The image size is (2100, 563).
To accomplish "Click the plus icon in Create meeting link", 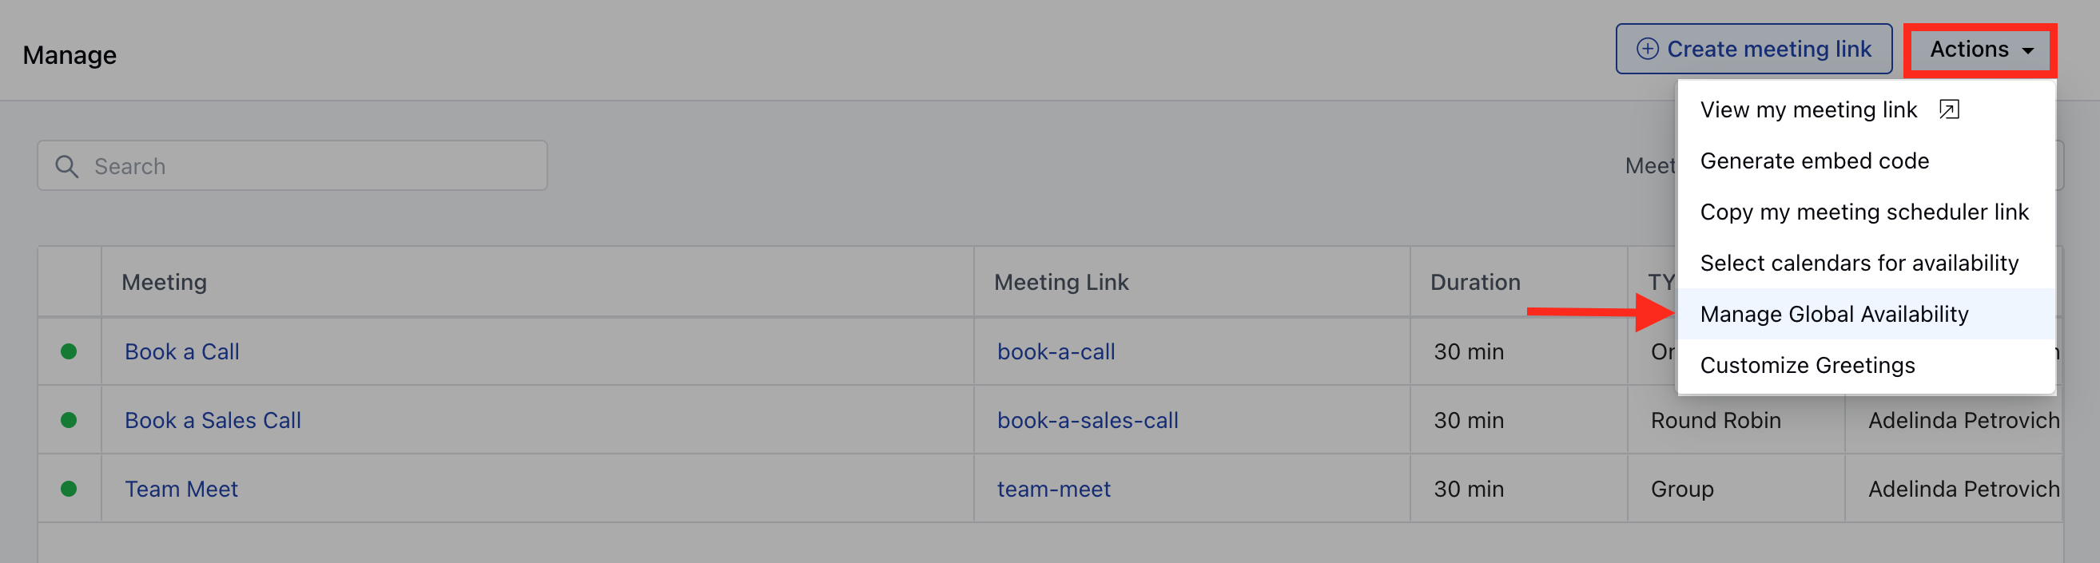I will [1647, 49].
